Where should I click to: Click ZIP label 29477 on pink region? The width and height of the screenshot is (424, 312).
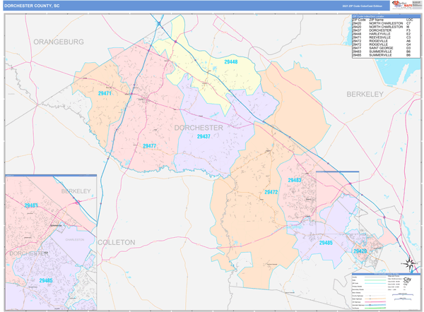click(x=149, y=146)
